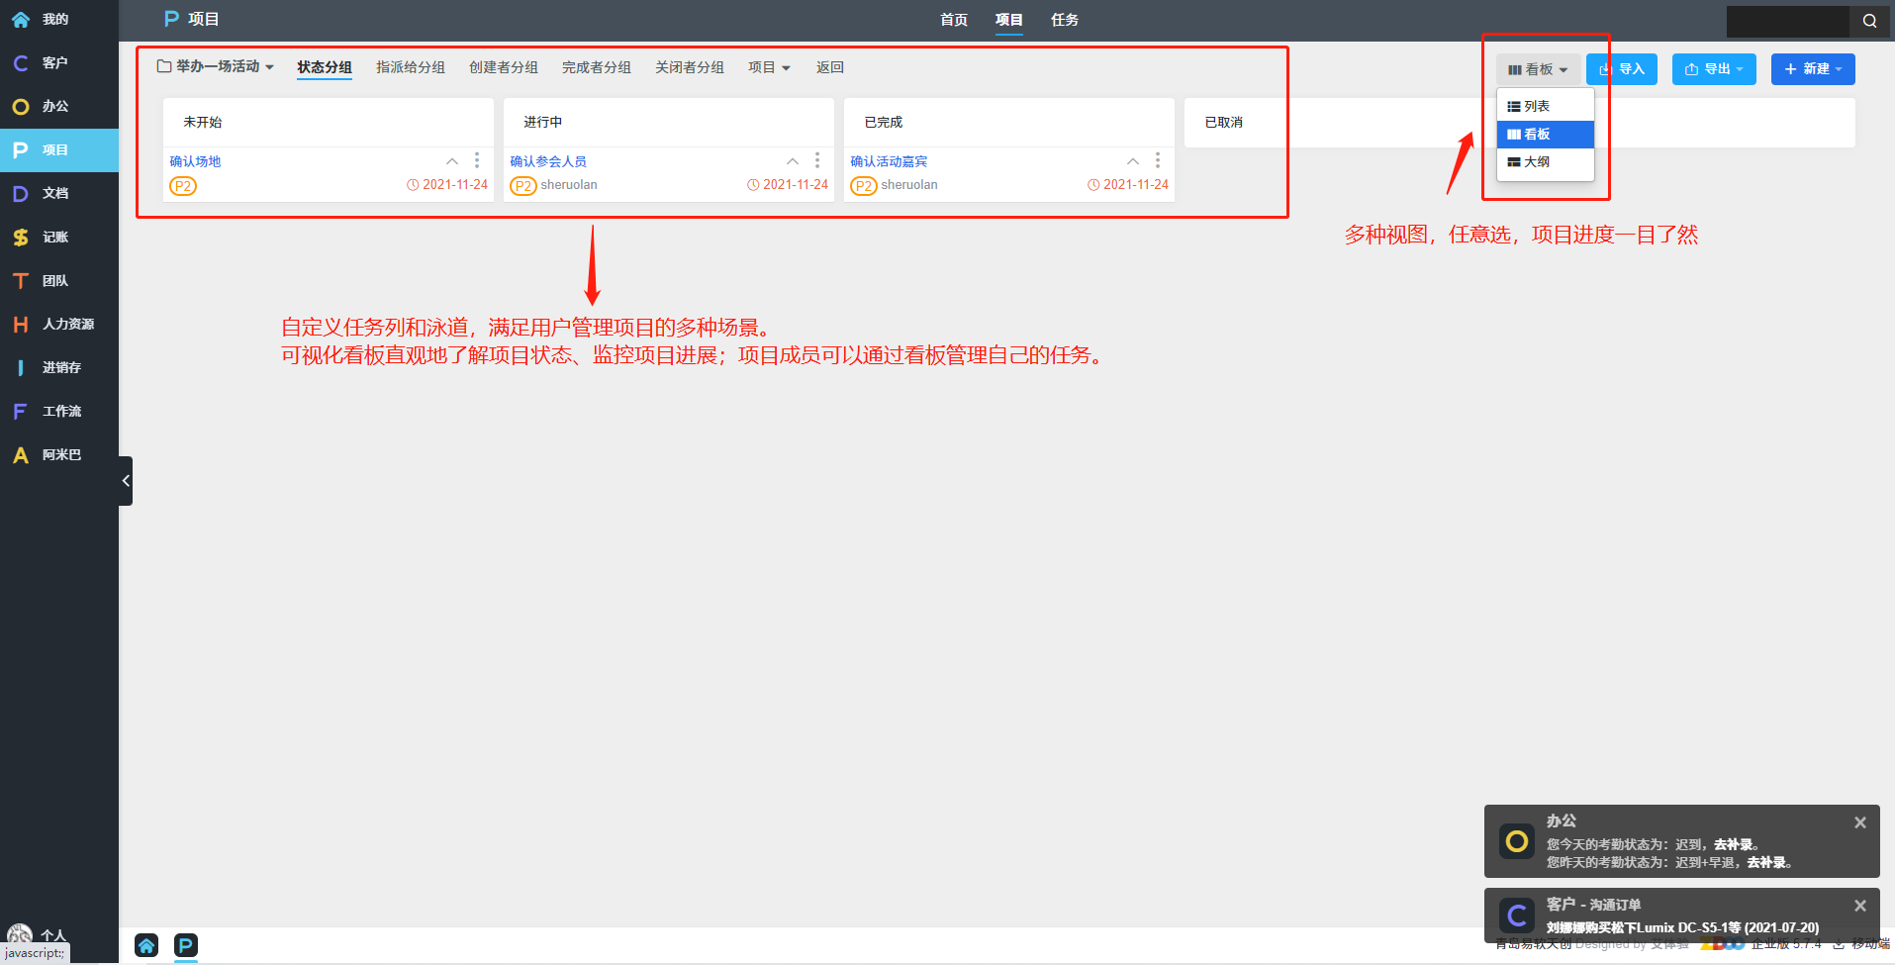1895x965 pixels.
Task: Open the 办公 (Office) sidebar module
Action: (x=54, y=107)
